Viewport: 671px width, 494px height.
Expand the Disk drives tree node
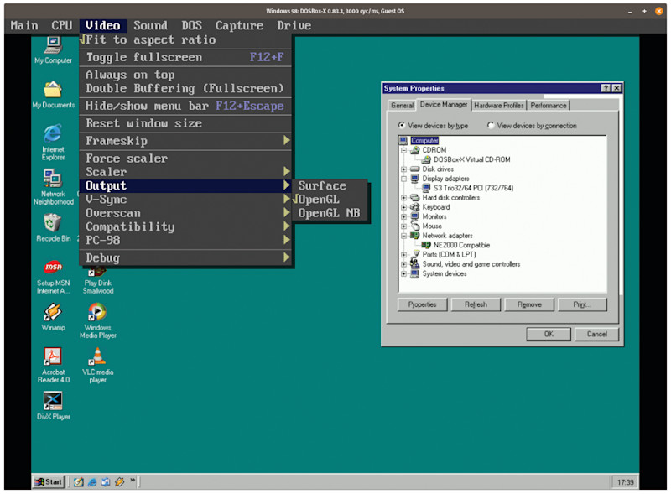pyautogui.click(x=403, y=169)
